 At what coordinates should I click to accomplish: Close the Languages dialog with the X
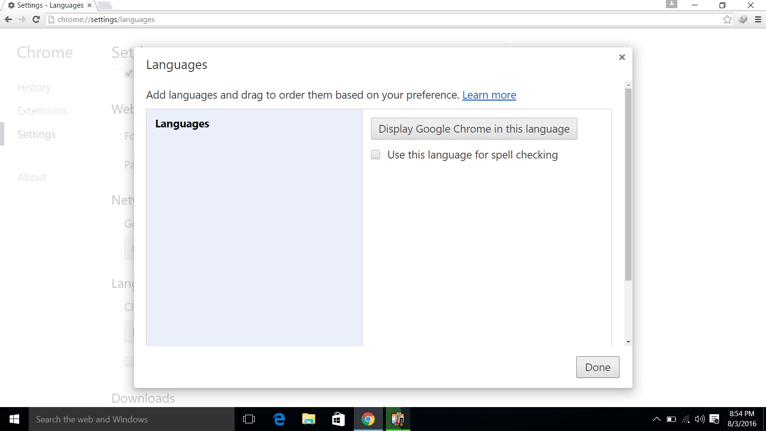pos(622,57)
